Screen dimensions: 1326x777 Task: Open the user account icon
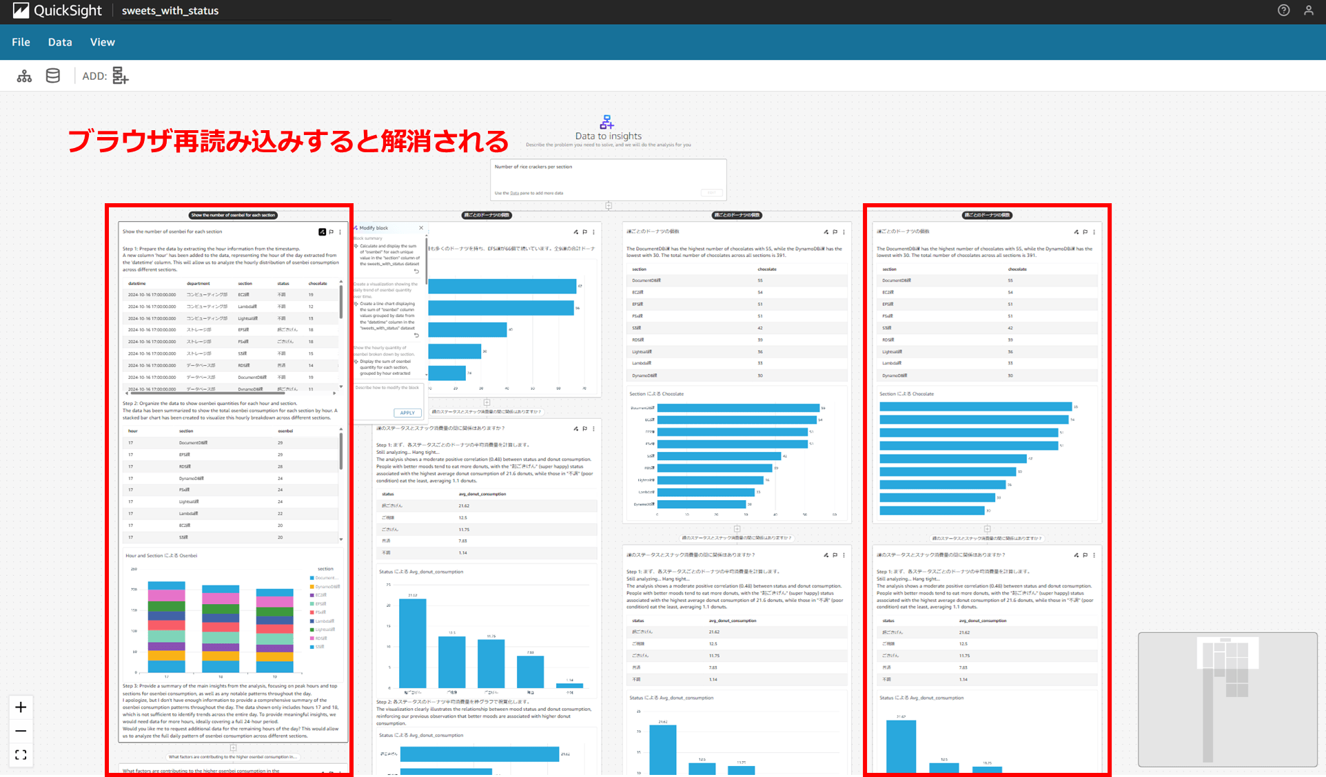click(x=1309, y=10)
